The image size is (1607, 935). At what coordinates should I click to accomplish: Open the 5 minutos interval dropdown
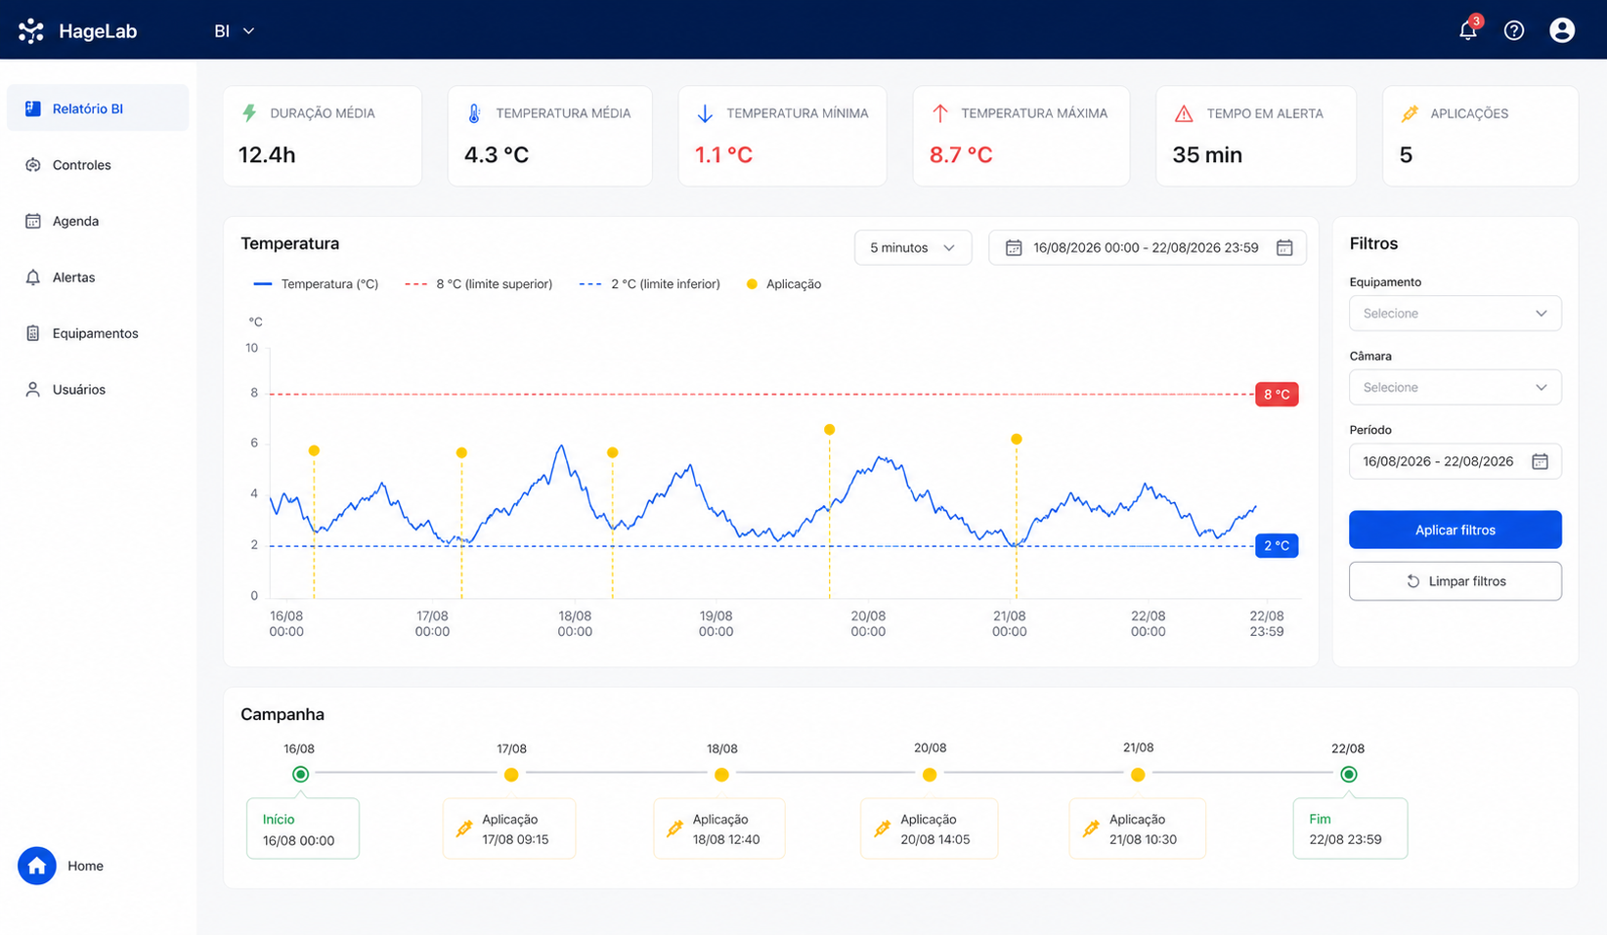(913, 248)
